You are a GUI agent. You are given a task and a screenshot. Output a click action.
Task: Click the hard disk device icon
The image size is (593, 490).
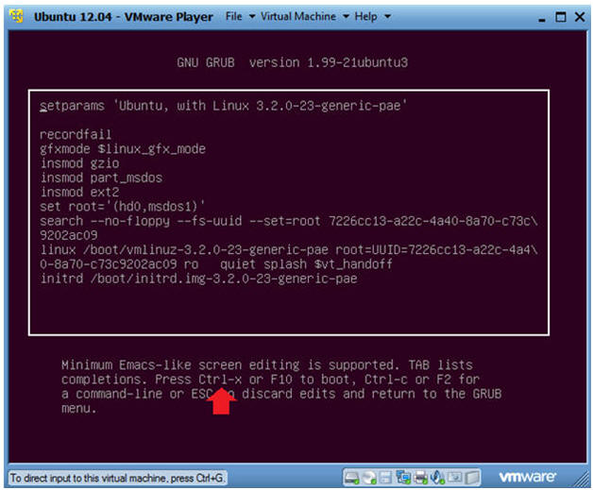click(x=351, y=478)
